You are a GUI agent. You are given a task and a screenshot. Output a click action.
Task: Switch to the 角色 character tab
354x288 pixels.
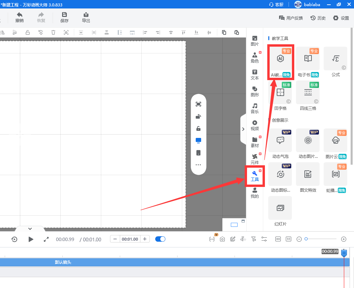click(x=255, y=57)
